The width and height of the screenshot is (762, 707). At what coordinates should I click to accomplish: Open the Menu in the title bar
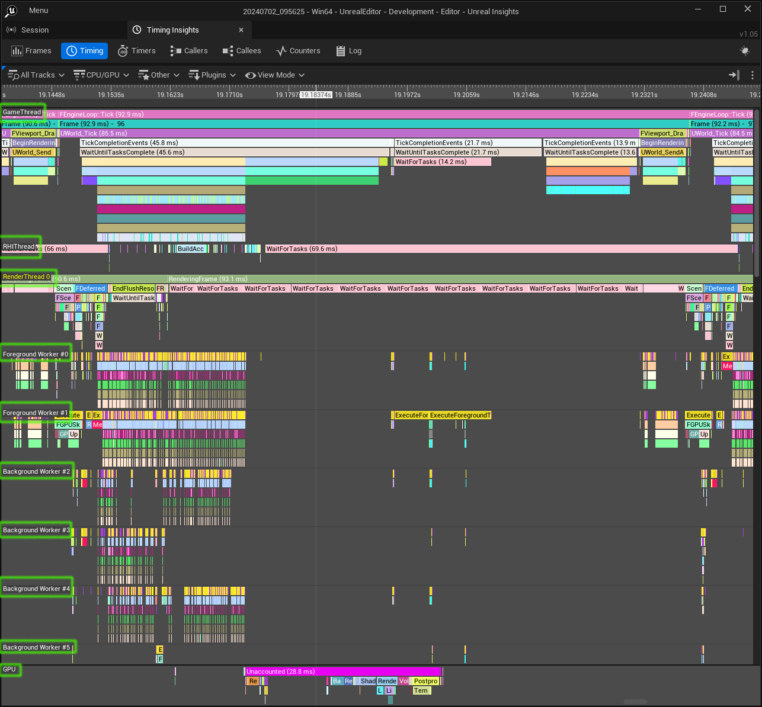click(x=39, y=11)
